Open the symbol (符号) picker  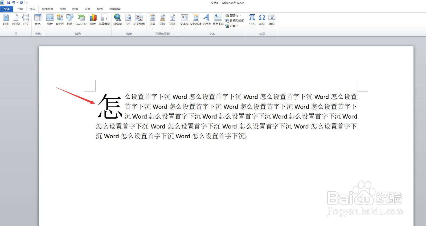262,21
